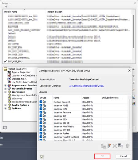Select the INV_M29_ENU project row
The image size is (138, 160).
pos(68,61)
